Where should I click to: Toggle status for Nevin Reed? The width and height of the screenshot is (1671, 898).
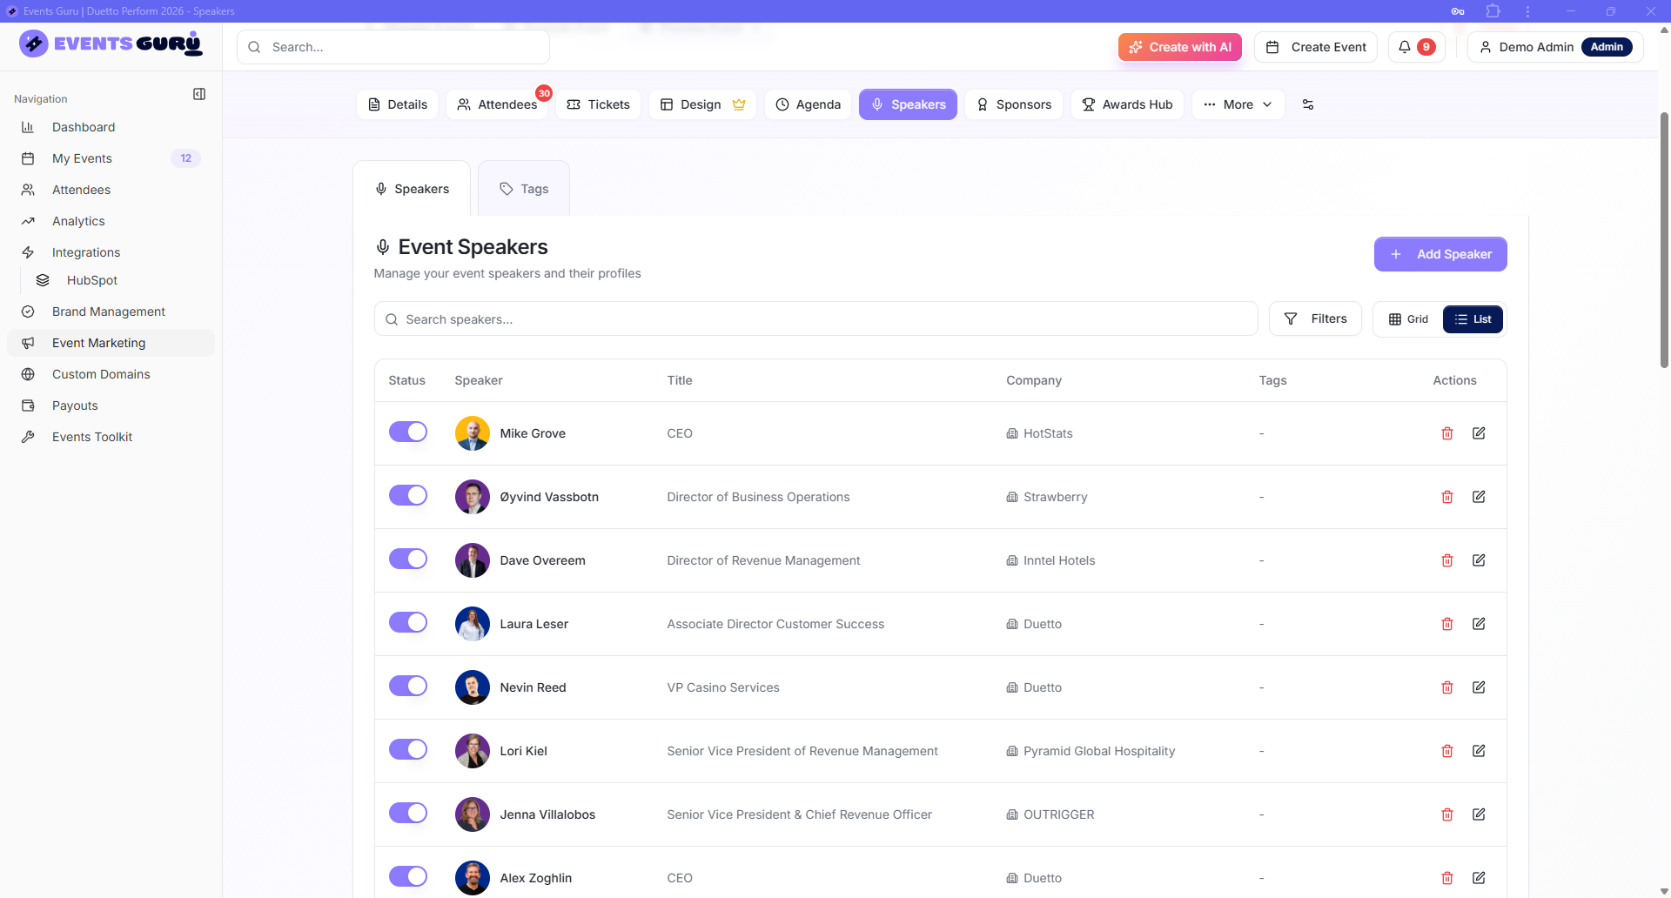click(408, 686)
